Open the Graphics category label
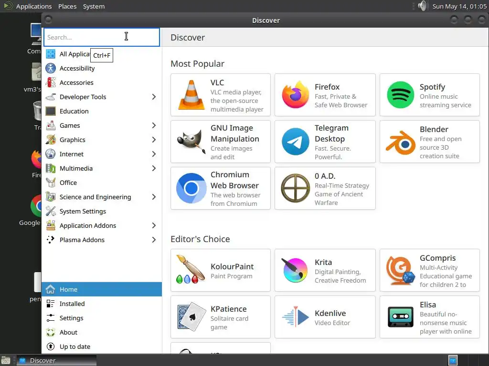This screenshot has width=489, height=366. tap(73, 140)
